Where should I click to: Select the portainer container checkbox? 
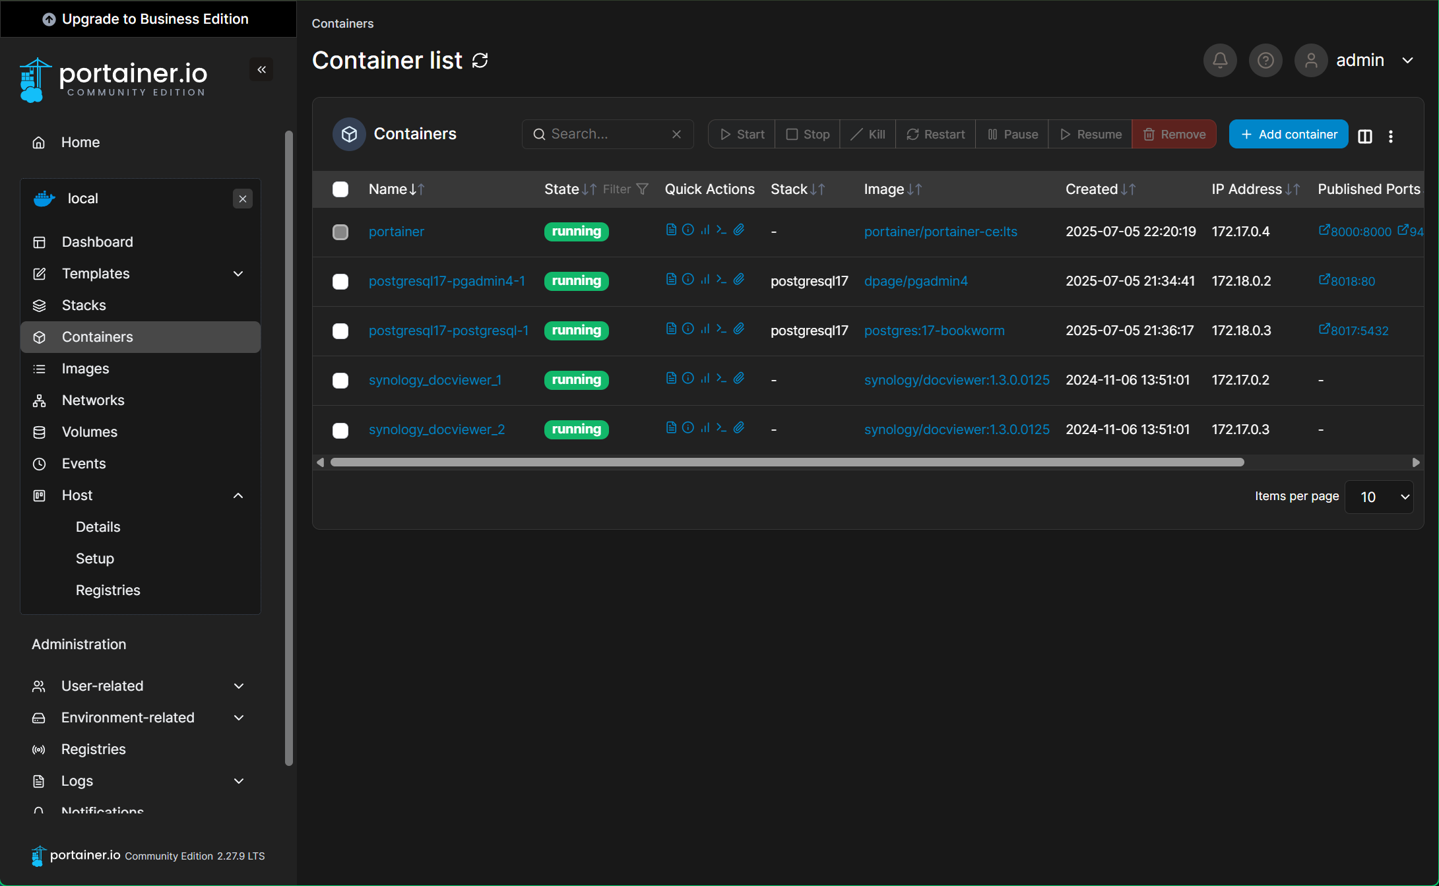coord(340,232)
